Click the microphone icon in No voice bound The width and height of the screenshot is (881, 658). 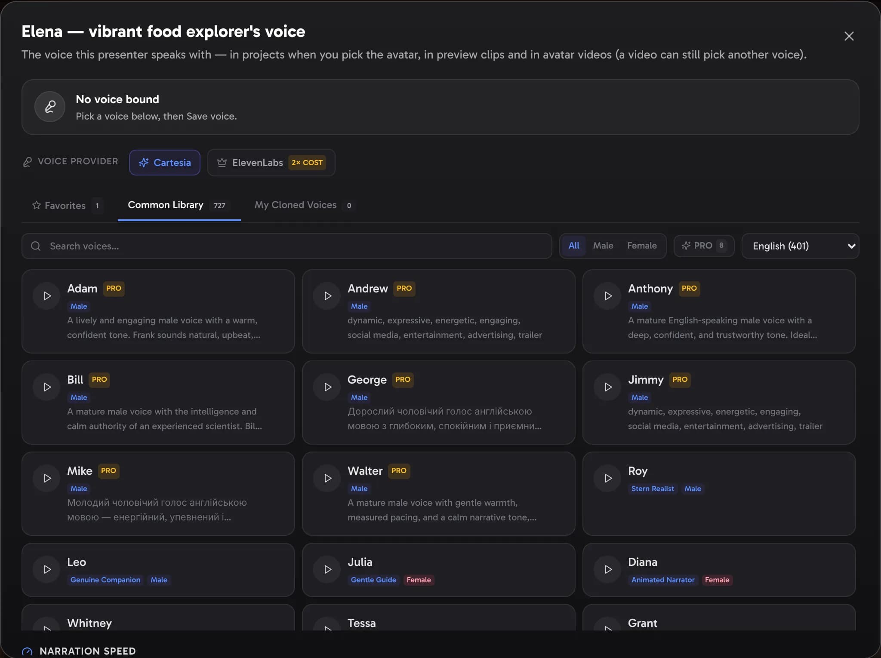50,107
